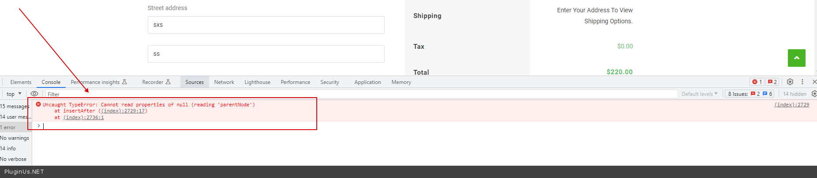817x178 pixels.
Task: Click the red error count badge
Action: point(757,82)
